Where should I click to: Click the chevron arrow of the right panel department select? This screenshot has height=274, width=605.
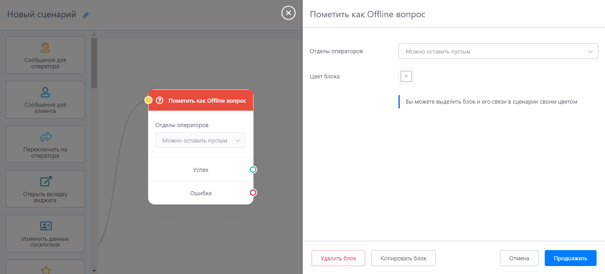click(590, 51)
